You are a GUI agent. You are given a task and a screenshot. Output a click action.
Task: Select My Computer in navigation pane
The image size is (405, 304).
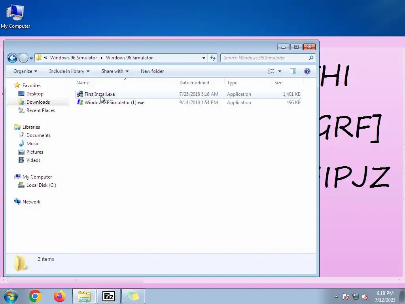click(x=37, y=177)
